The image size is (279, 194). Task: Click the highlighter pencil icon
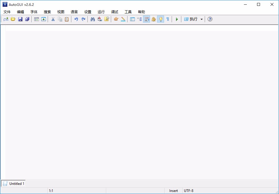[x=123, y=19]
